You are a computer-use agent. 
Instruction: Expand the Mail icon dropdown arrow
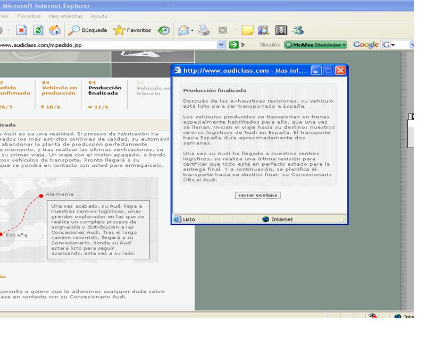point(192,30)
